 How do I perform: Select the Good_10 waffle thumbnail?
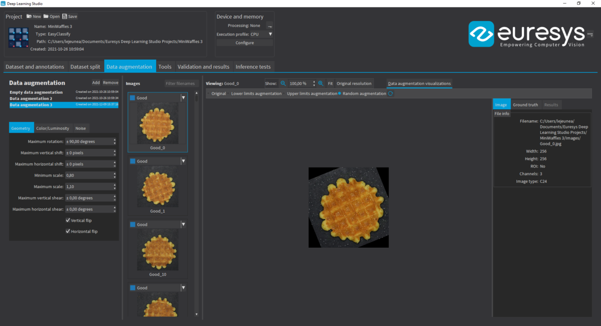(158, 251)
